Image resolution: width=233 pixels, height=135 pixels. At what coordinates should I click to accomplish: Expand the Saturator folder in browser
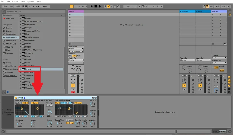(21, 72)
